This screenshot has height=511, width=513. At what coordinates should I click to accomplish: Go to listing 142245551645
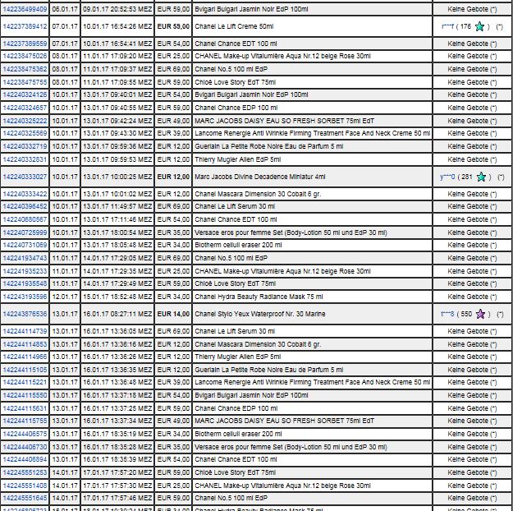coord(25,498)
